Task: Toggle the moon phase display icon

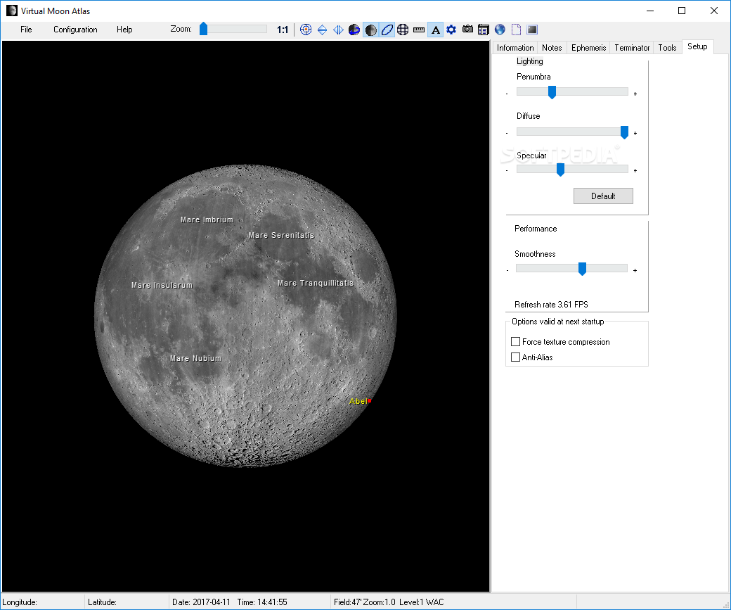Action: 370,30
